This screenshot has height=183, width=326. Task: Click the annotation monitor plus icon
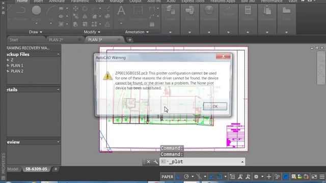point(269,176)
